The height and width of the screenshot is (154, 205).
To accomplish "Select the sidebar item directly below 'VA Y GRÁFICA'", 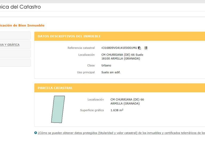I will tap(15, 54).
